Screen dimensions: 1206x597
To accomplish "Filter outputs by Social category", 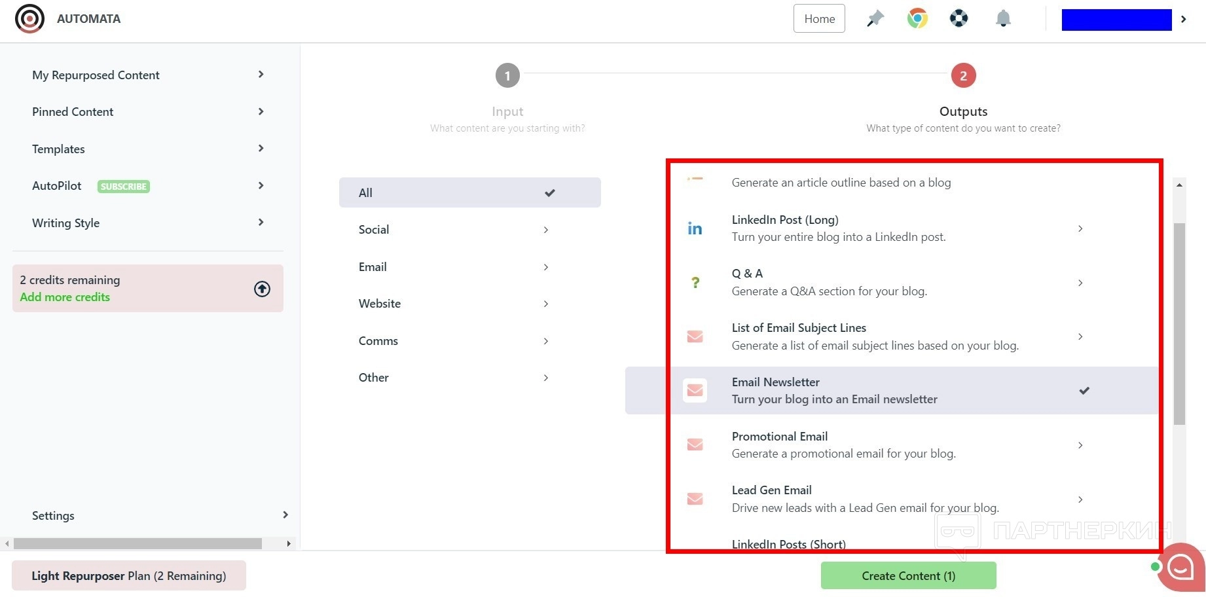I will pyautogui.click(x=470, y=230).
